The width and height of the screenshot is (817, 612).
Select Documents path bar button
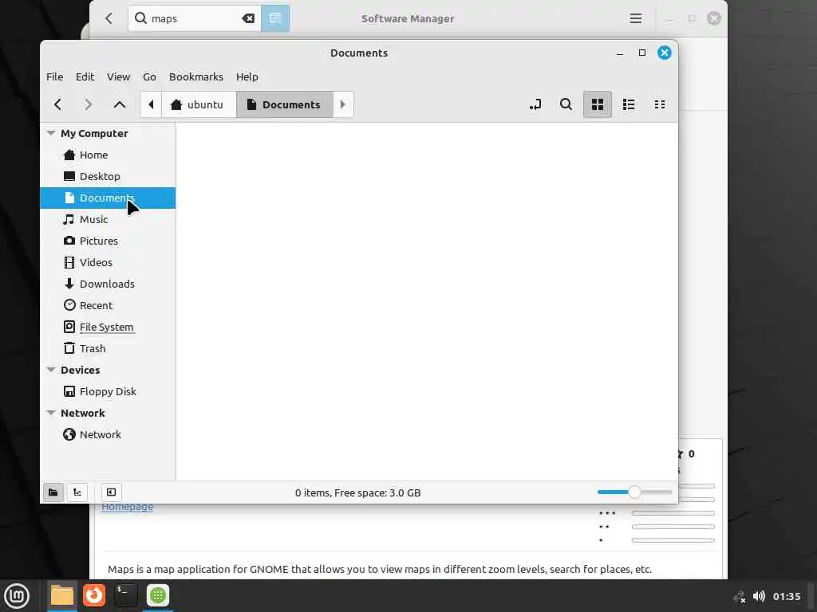click(x=285, y=104)
